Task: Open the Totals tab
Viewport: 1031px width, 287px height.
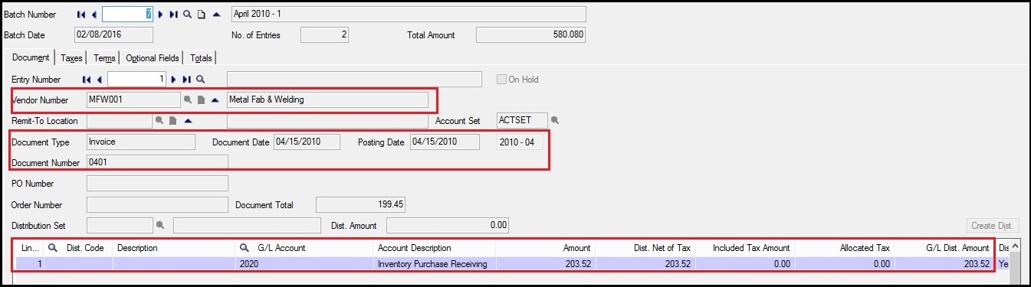Action: [202, 58]
